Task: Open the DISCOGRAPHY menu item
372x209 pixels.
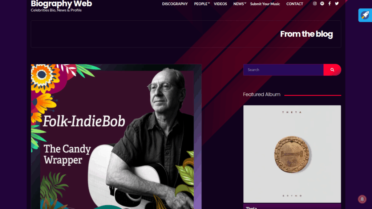Action: coord(175,4)
